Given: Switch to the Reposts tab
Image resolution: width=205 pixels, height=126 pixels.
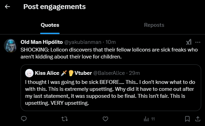Looking at the screenshot, I should tap(154, 25).
